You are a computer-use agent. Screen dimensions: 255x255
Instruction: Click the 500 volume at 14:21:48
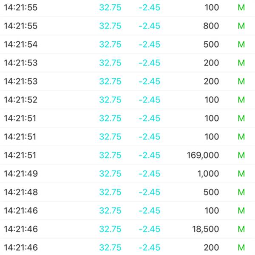click(x=211, y=192)
